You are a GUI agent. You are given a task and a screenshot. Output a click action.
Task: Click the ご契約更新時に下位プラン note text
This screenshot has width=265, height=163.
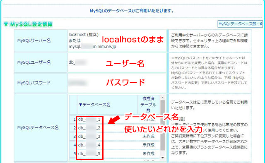pos(209,144)
